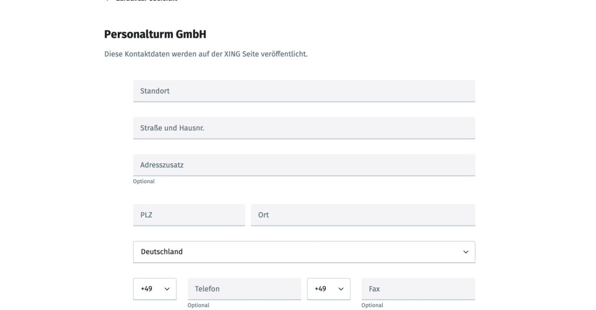The height and width of the screenshot is (310, 596).
Task: Select the Adresszusatz input field
Action: [304, 165]
